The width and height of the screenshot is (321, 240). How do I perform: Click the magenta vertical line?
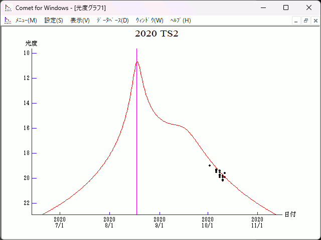coord(137,150)
